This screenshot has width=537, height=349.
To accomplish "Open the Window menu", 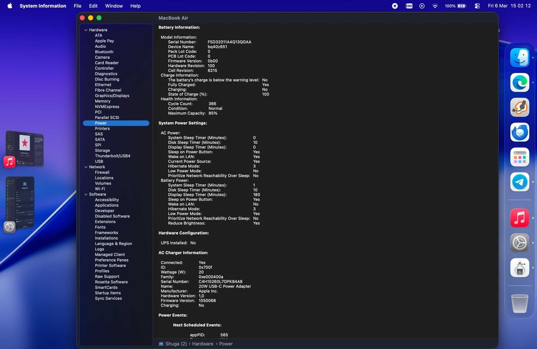I will click(114, 6).
